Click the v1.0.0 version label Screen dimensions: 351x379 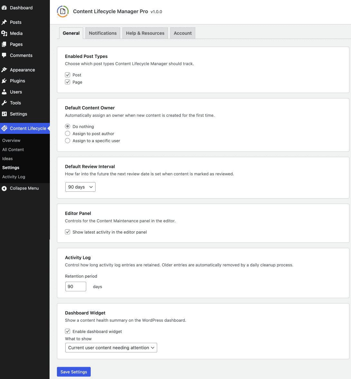[156, 12]
